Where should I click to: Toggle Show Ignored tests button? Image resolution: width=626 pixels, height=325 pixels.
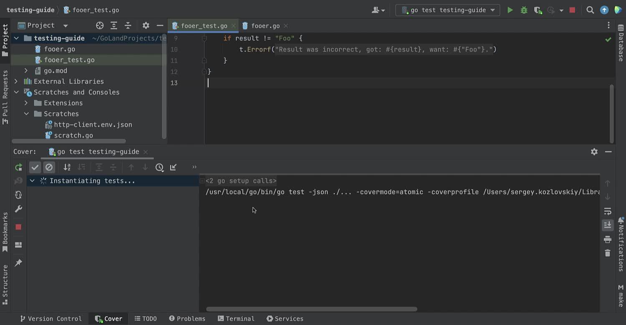click(x=49, y=167)
